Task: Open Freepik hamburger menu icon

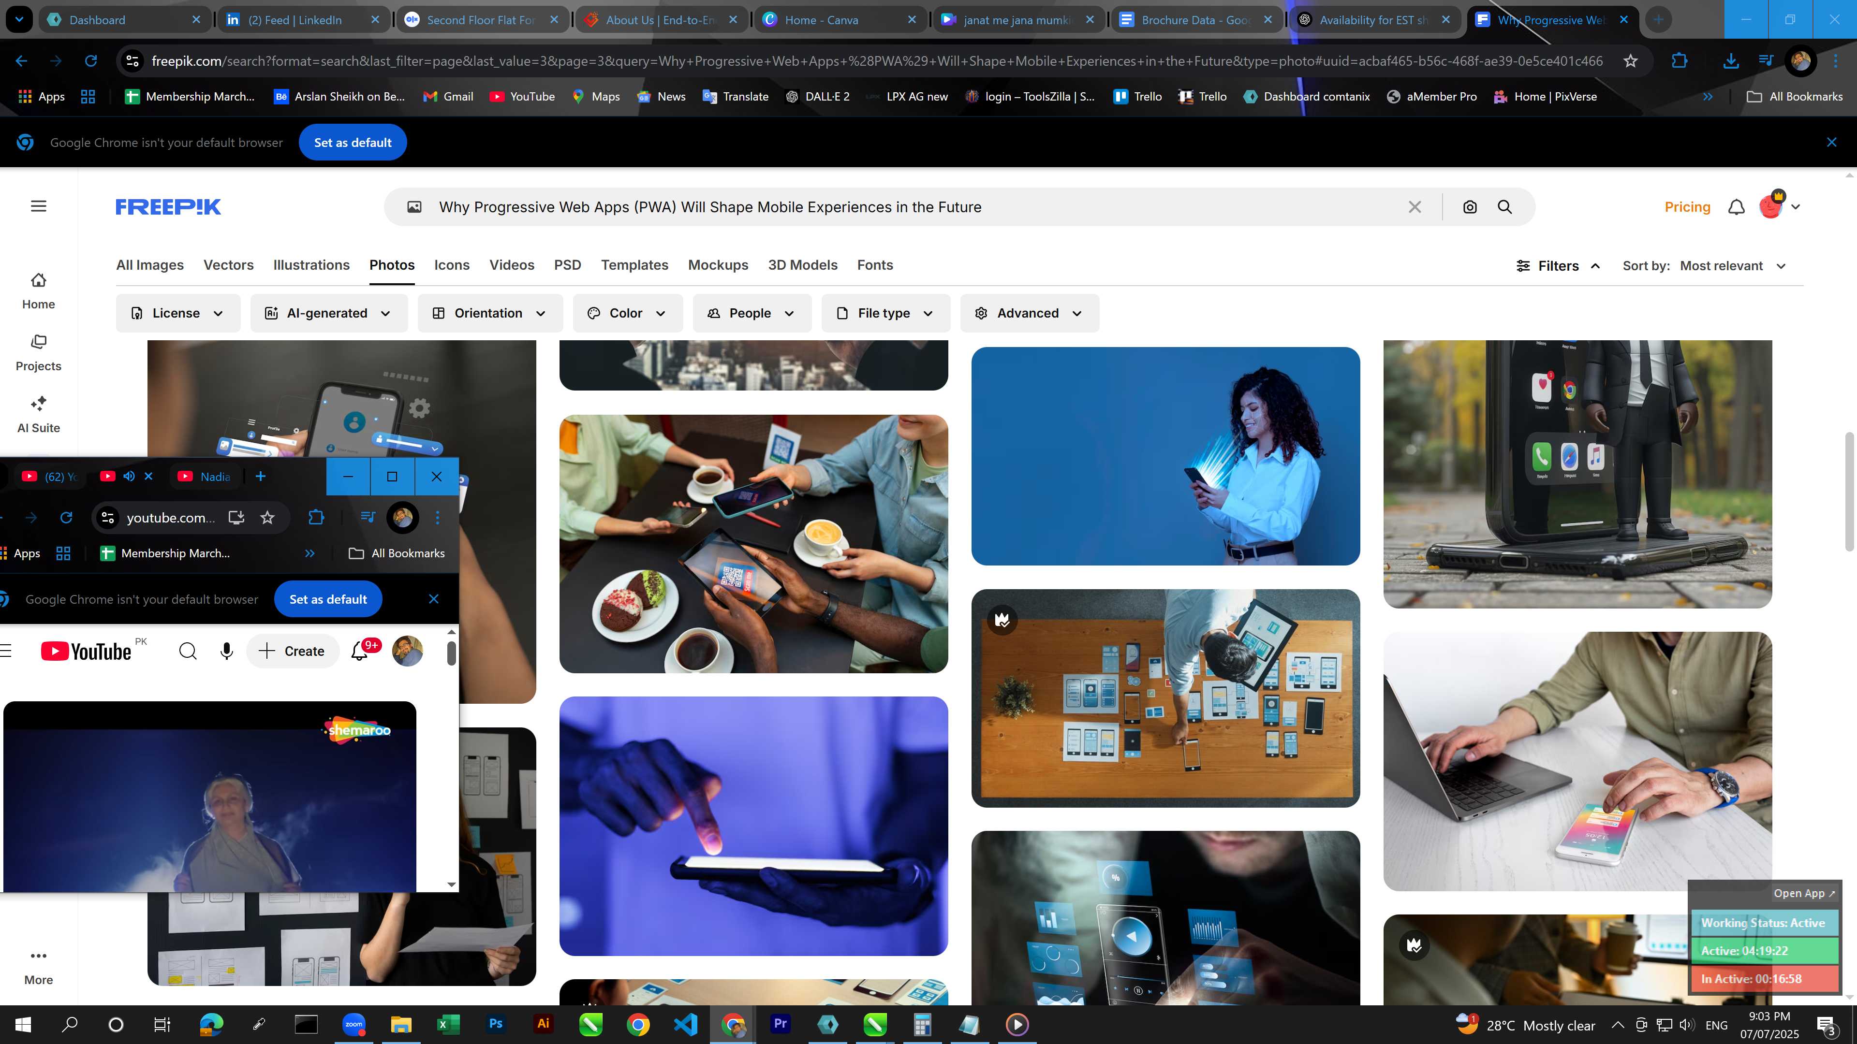Action: 39,206
